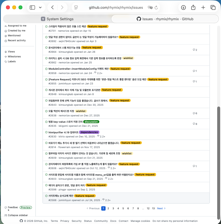The width and height of the screenshot is (221, 224).
Task: Open the sidebar options dropdown arrow
Action: pyautogui.click(x=40, y=7)
